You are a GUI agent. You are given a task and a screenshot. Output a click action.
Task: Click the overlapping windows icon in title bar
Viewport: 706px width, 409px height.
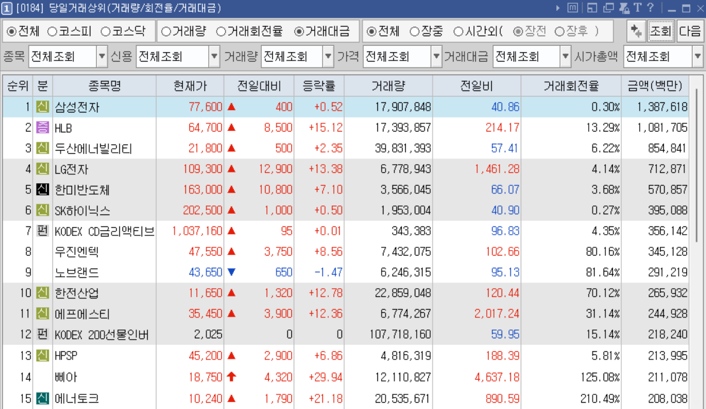[x=609, y=8]
